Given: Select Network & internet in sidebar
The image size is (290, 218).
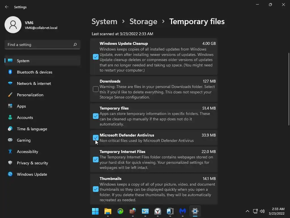Looking at the screenshot, I should 34,83.
